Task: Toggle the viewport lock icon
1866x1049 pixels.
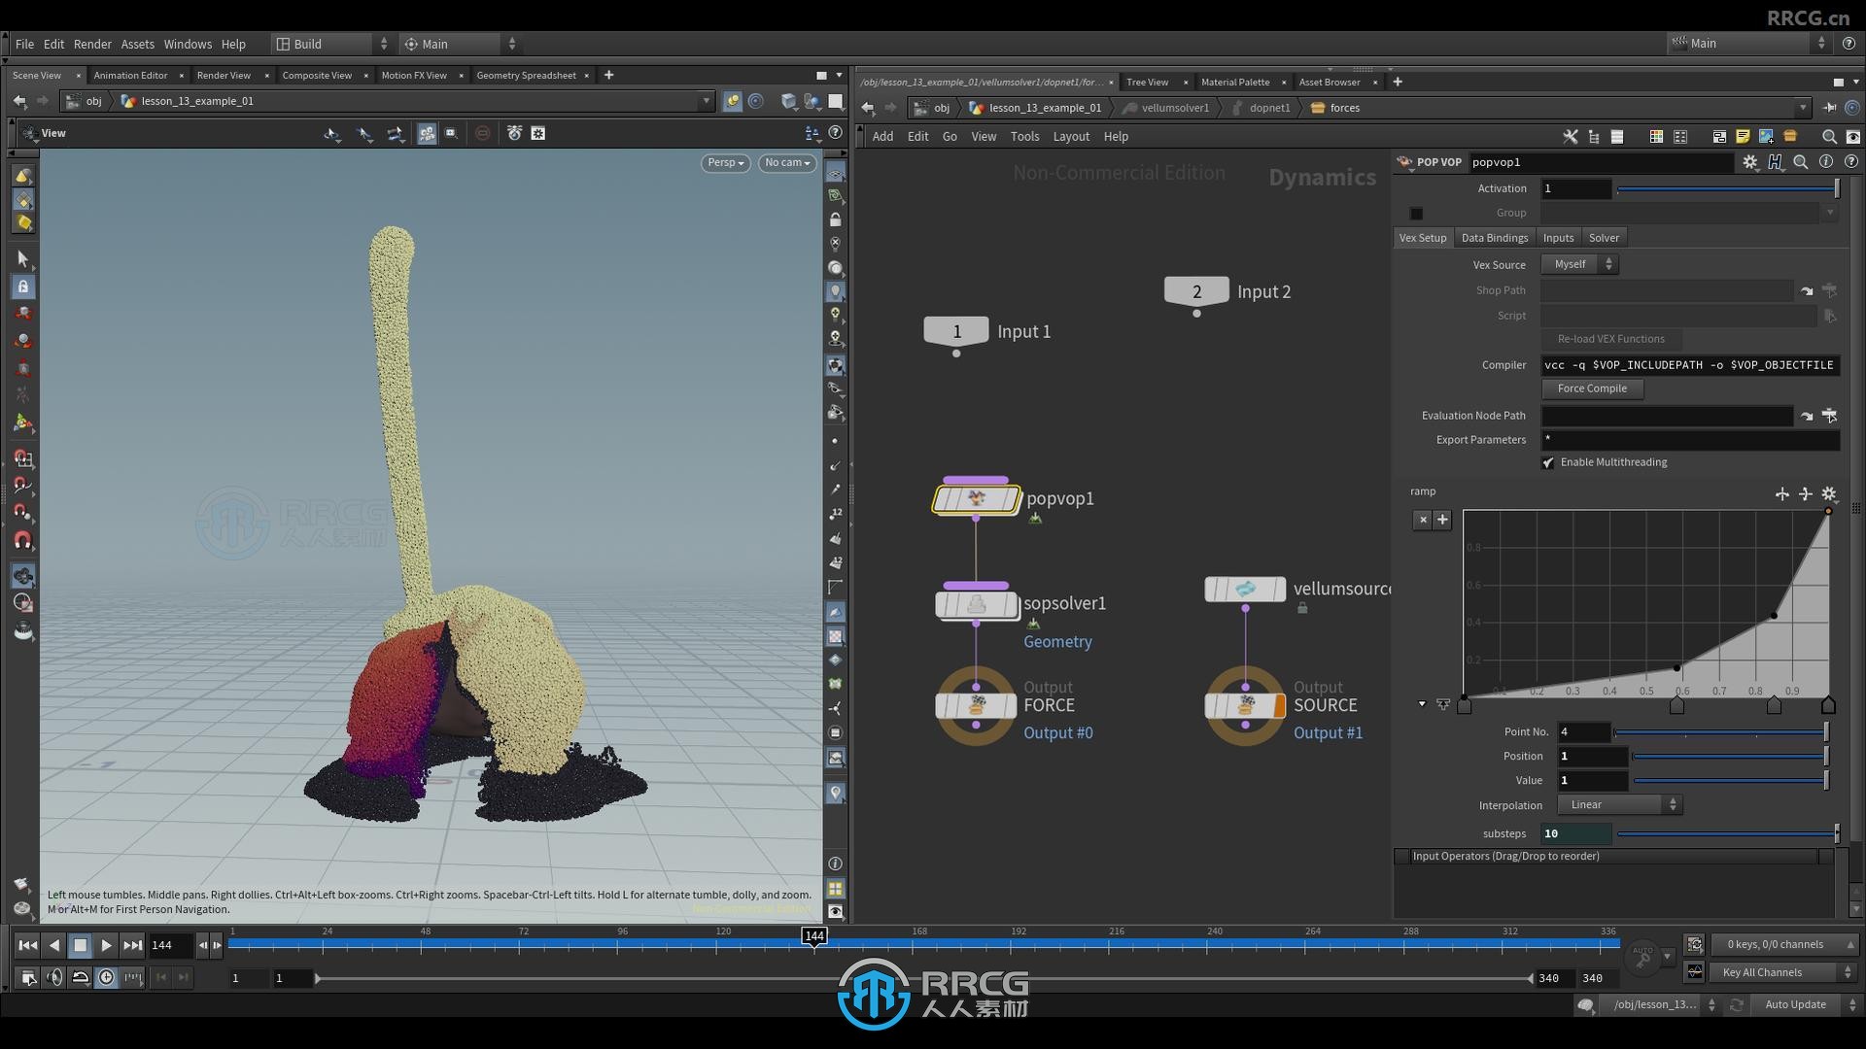Action: coord(836,220)
